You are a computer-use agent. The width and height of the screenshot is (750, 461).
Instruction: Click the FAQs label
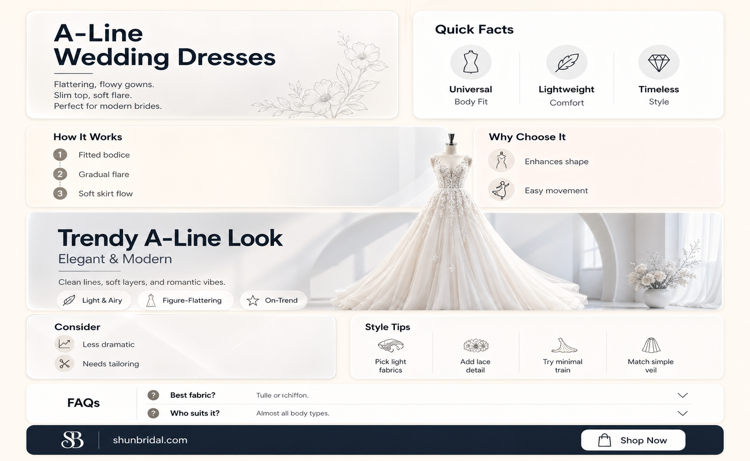83,403
